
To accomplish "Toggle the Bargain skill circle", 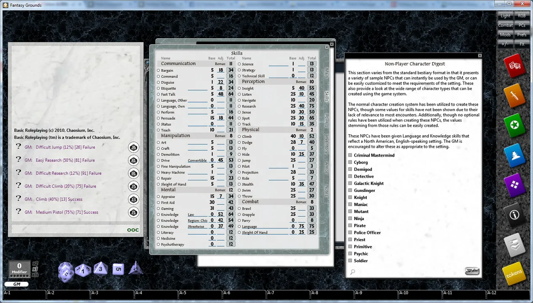I will click(x=158, y=71).
